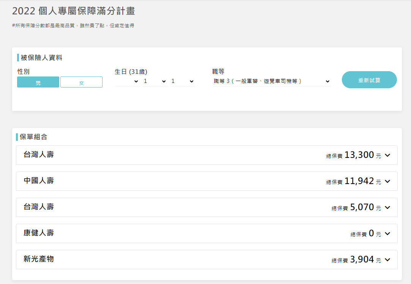Expand the 新光產物 3,904 元 chevron

tap(387, 260)
